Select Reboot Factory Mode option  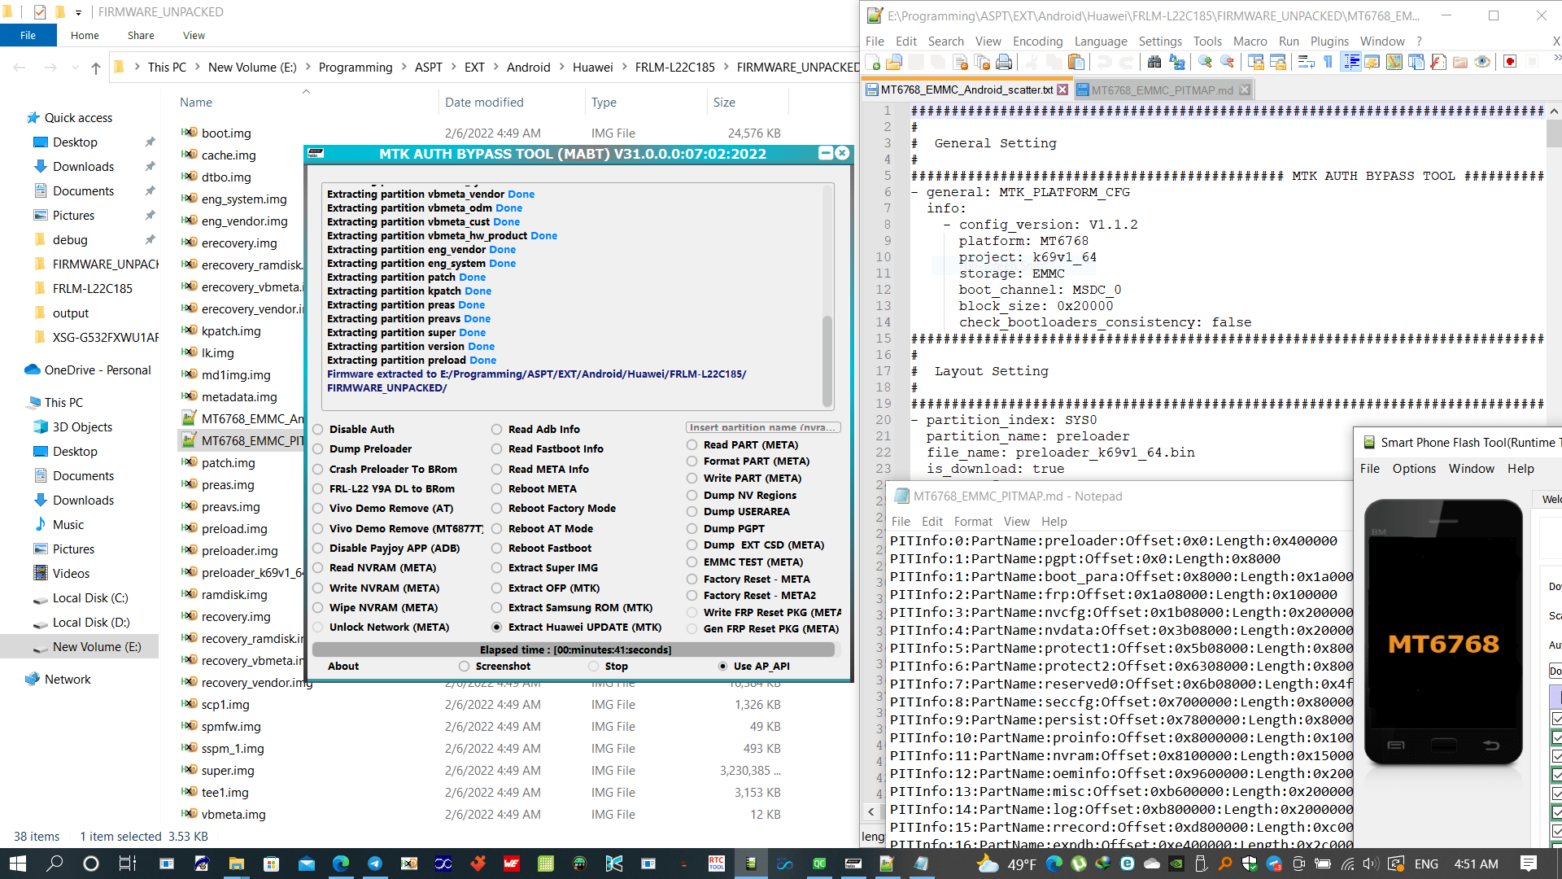pyautogui.click(x=495, y=508)
